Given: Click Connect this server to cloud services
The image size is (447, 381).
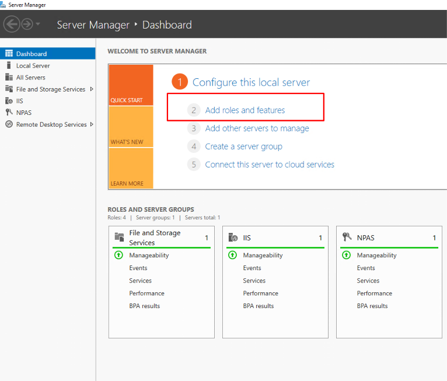Looking at the screenshot, I should point(270,165).
